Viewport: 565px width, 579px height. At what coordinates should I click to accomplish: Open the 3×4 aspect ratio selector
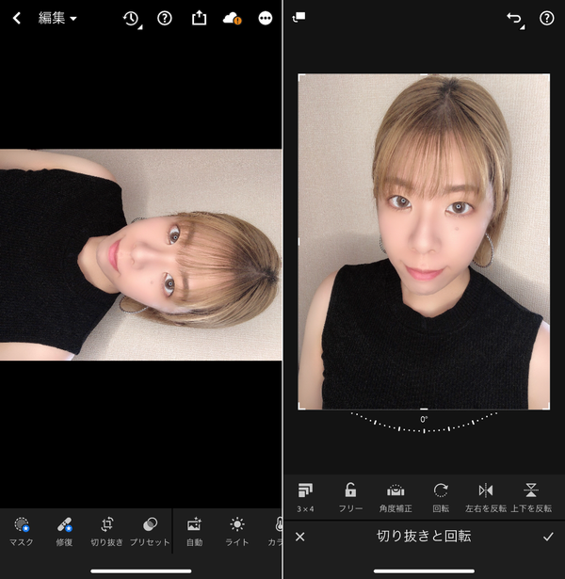tap(305, 497)
